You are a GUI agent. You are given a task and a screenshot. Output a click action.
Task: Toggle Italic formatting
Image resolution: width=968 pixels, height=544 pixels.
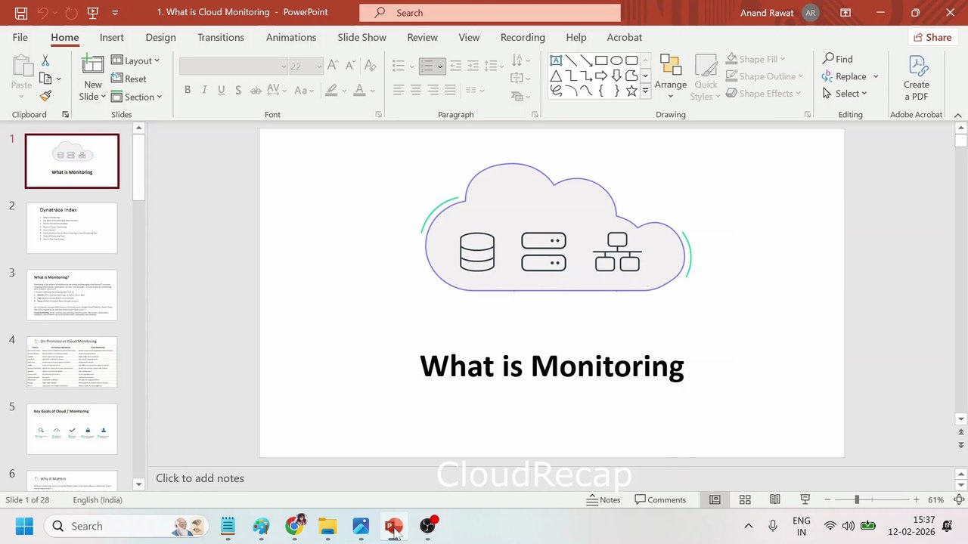click(x=204, y=90)
